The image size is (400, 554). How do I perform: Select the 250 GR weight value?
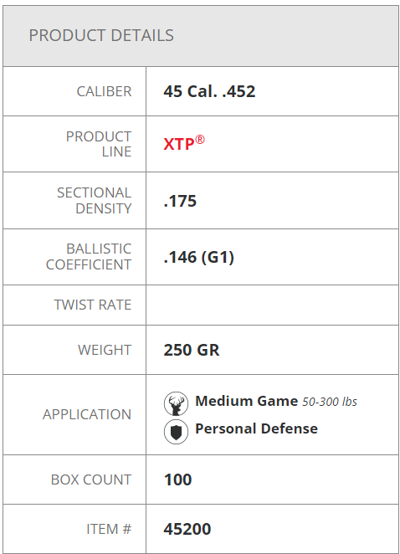191,350
